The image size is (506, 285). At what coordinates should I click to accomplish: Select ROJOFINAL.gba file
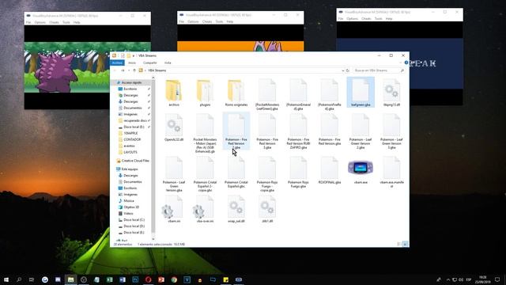pyautogui.click(x=330, y=171)
